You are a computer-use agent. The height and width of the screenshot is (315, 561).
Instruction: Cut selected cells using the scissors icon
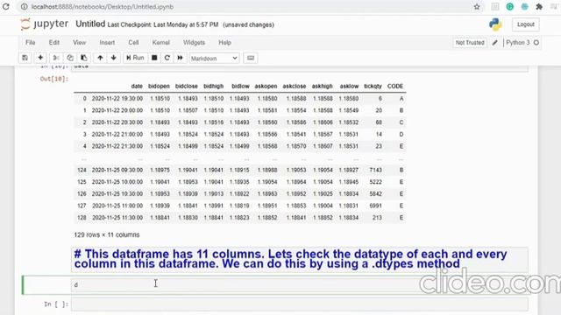[x=56, y=58]
